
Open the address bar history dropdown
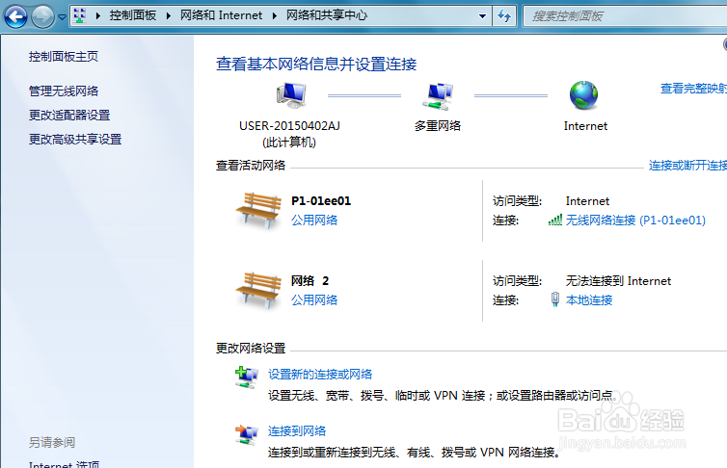pos(483,16)
